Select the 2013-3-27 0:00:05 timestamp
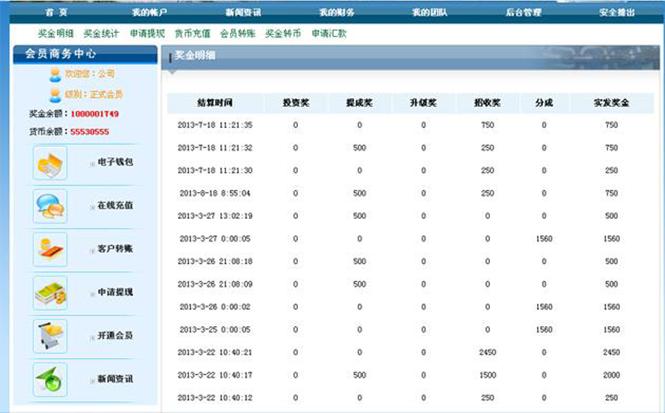Image resolution: width=665 pixels, height=413 pixels. [x=215, y=239]
